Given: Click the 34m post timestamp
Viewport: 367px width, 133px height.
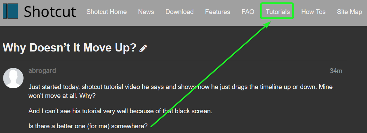Looking at the screenshot, I should [x=336, y=71].
